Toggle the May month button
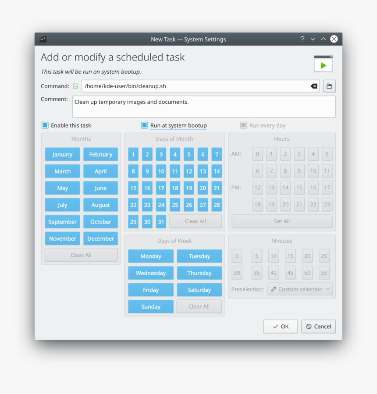 tap(63, 188)
